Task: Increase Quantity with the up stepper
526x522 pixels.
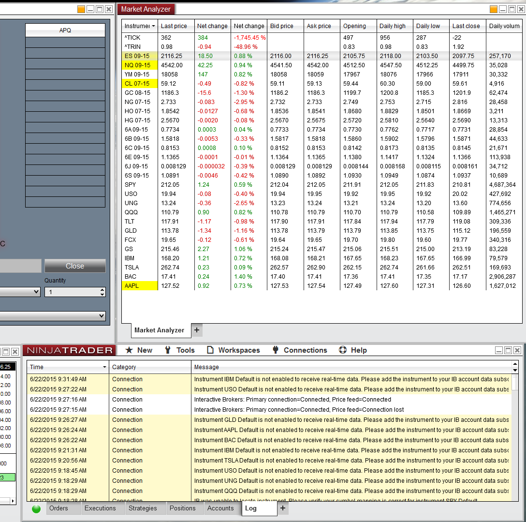Action: coord(102,290)
